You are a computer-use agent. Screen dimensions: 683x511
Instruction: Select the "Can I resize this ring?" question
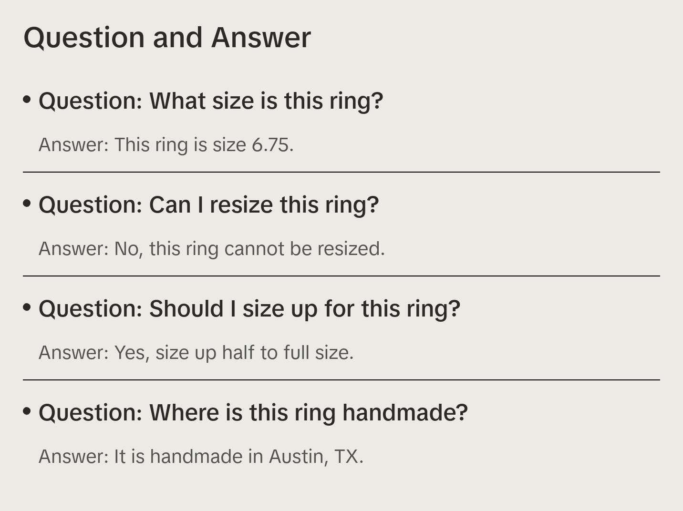point(209,205)
